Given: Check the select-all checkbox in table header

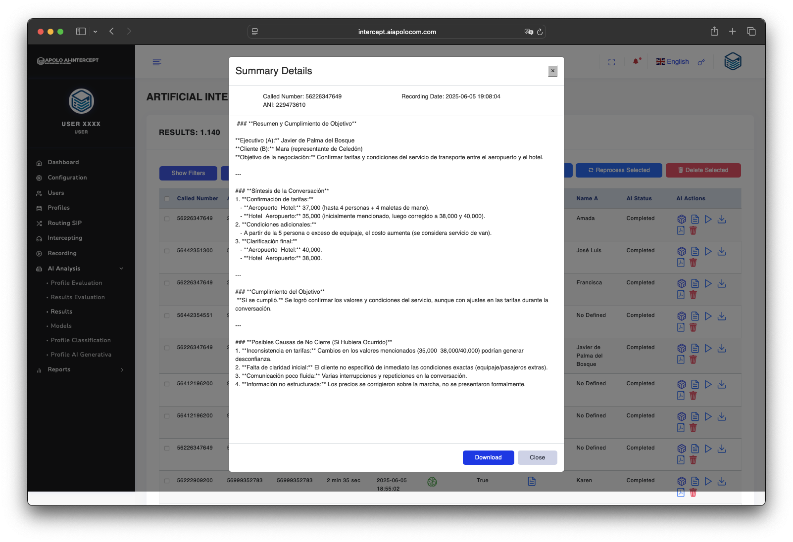Looking at the screenshot, I should pos(167,199).
